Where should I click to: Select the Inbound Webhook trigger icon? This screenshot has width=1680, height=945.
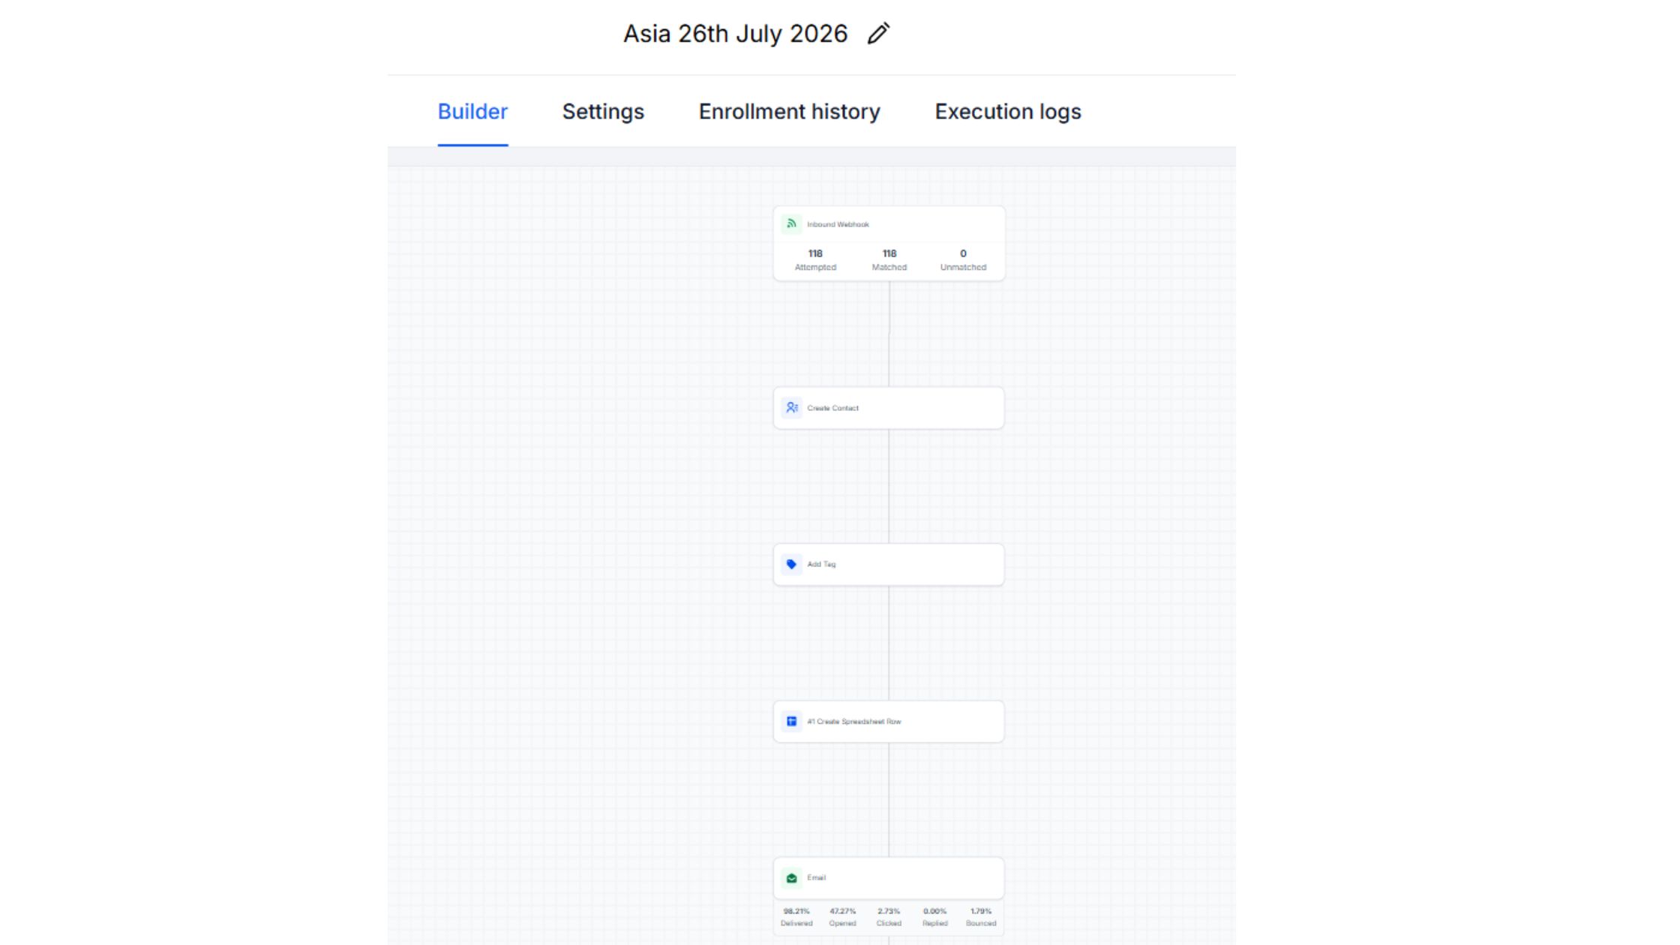coord(791,223)
